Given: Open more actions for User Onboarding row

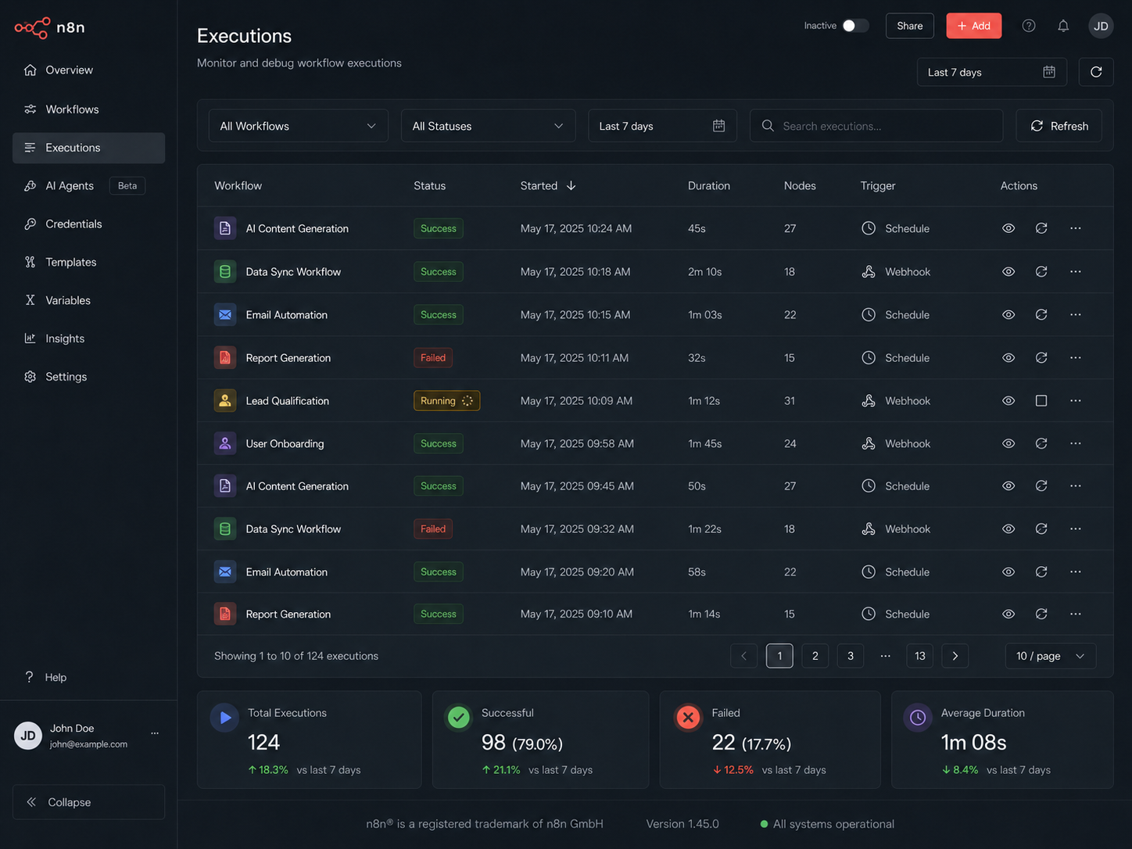Looking at the screenshot, I should [1076, 443].
